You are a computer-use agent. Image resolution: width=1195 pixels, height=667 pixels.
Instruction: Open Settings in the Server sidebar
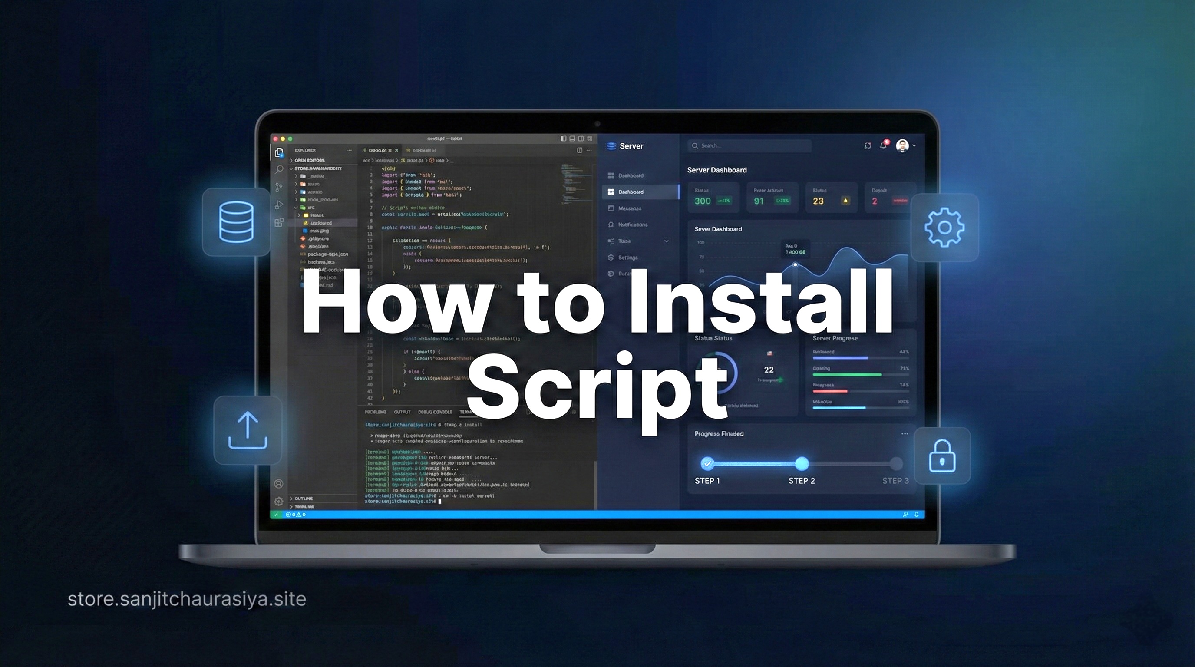point(627,258)
